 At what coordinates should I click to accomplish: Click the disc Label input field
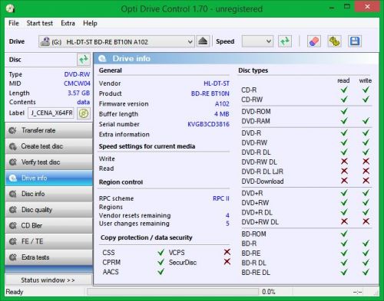(x=51, y=113)
